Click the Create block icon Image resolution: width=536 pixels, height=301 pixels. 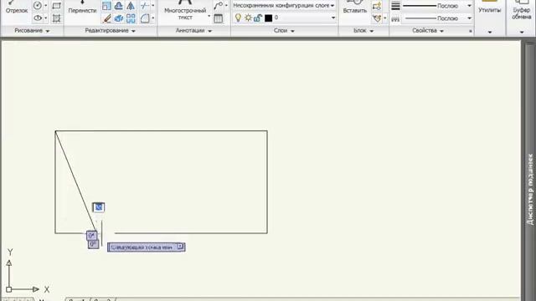click(377, 6)
